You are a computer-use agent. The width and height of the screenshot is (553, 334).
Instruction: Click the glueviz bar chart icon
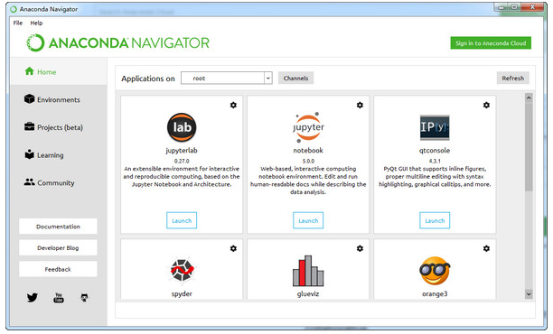coord(308,271)
